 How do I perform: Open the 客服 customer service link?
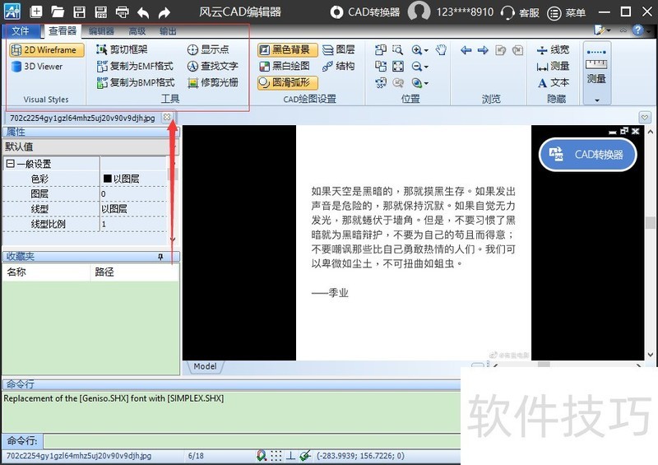[x=520, y=12]
